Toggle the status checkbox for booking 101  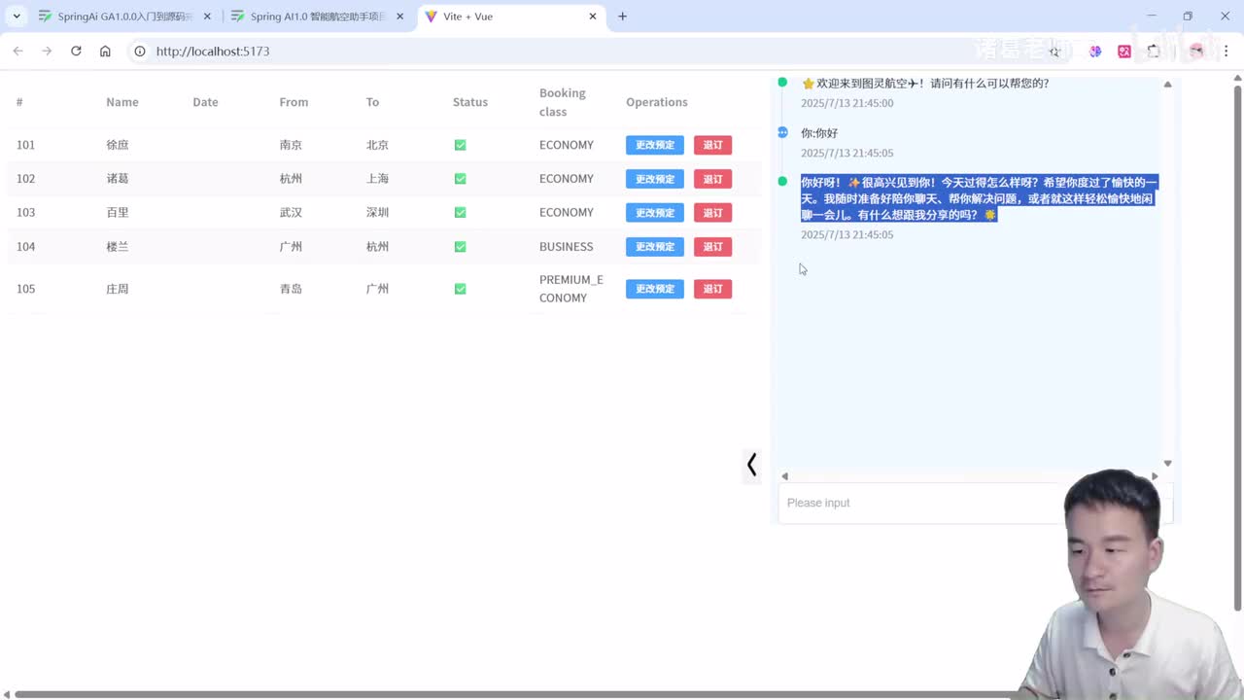[460, 145]
